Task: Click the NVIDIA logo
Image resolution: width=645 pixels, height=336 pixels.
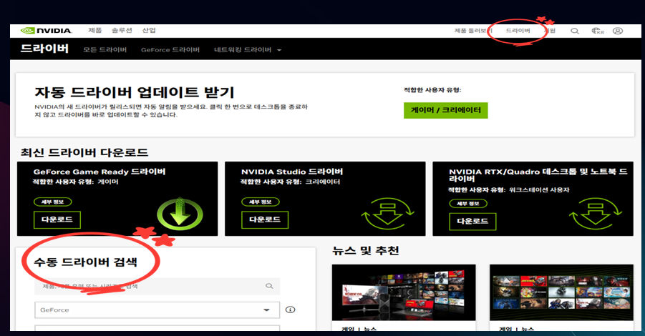Action: [47, 31]
